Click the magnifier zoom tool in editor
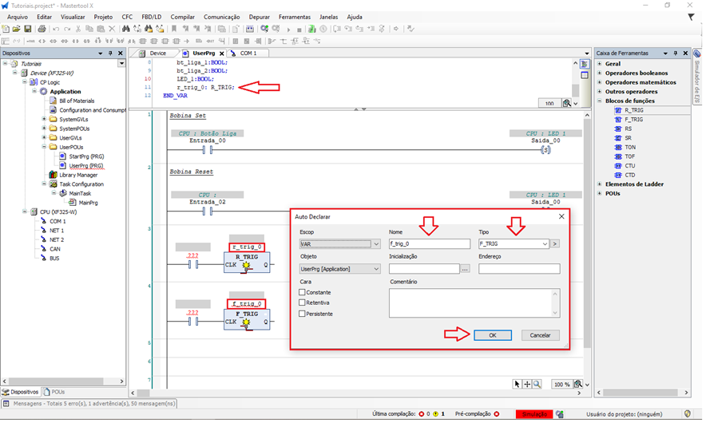Screen dimensions: 706x423 pos(537,384)
